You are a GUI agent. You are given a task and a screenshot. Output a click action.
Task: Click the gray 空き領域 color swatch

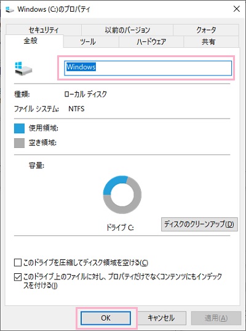[x=19, y=143]
